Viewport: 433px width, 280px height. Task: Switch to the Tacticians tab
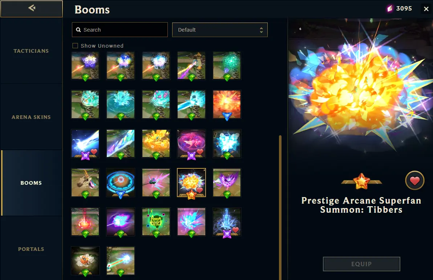coord(31,51)
